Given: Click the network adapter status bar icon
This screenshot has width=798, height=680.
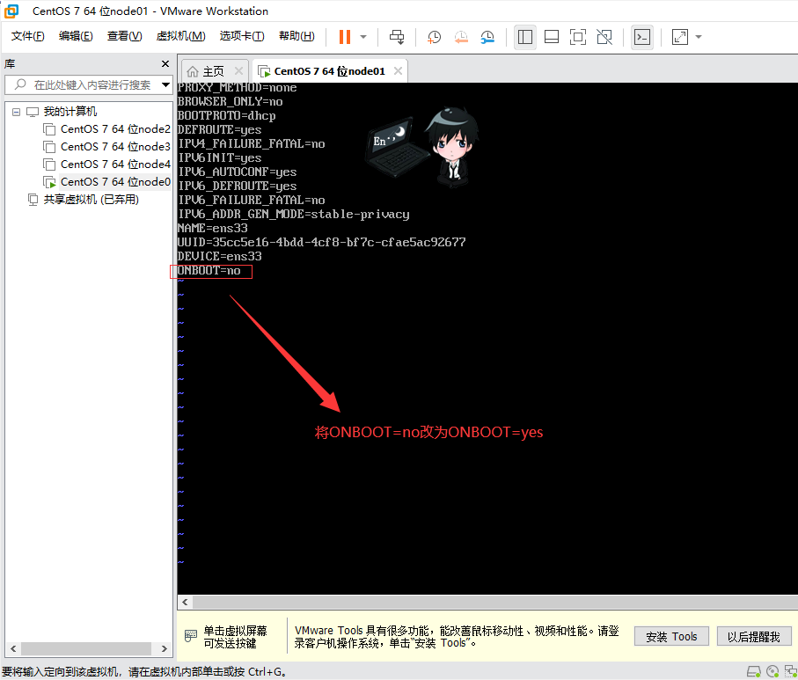Looking at the screenshot, I should click(791, 671).
